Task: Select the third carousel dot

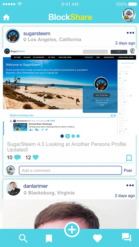Action: coord(73,136)
